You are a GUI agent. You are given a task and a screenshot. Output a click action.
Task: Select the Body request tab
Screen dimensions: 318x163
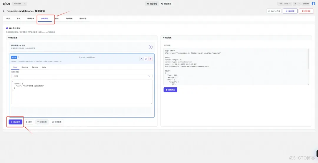click(15, 67)
